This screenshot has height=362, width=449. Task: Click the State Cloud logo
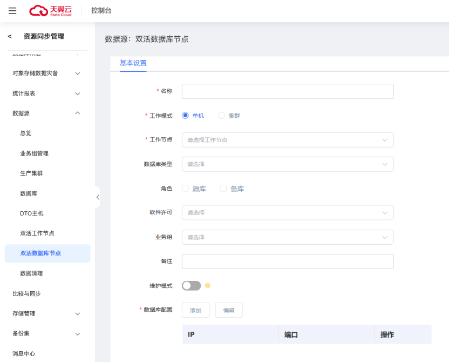[x=50, y=11]
